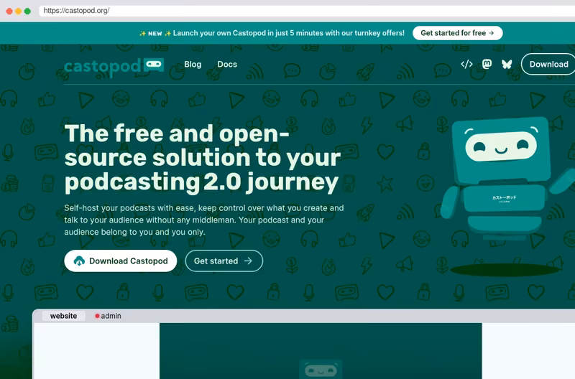Click the browser address bar
This screenshot has height=379, width=575.
point(307,11)
